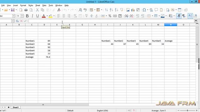Insert hyperlink icon
Screen dimensions: 200x112
click(151, 10)
